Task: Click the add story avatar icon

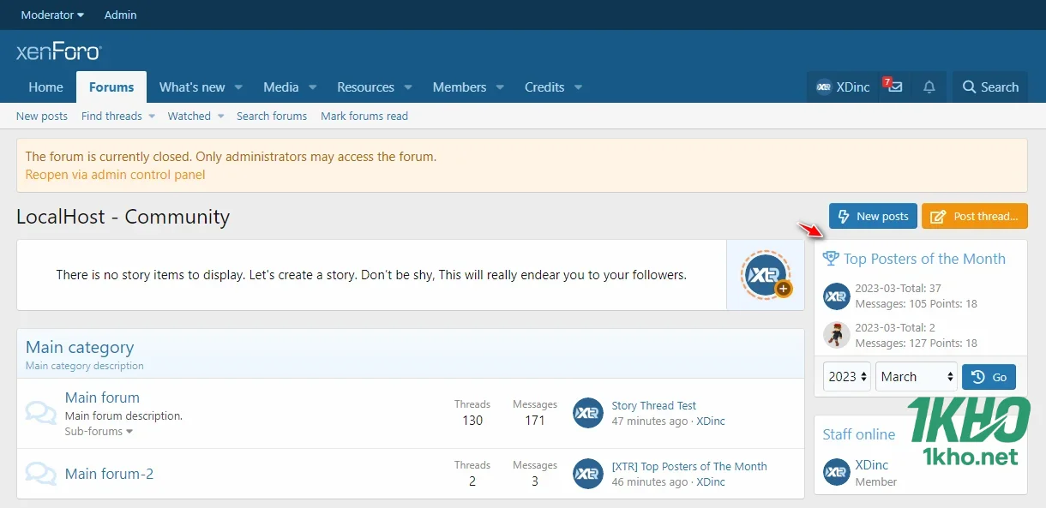Action: click(x=766, y=275)
